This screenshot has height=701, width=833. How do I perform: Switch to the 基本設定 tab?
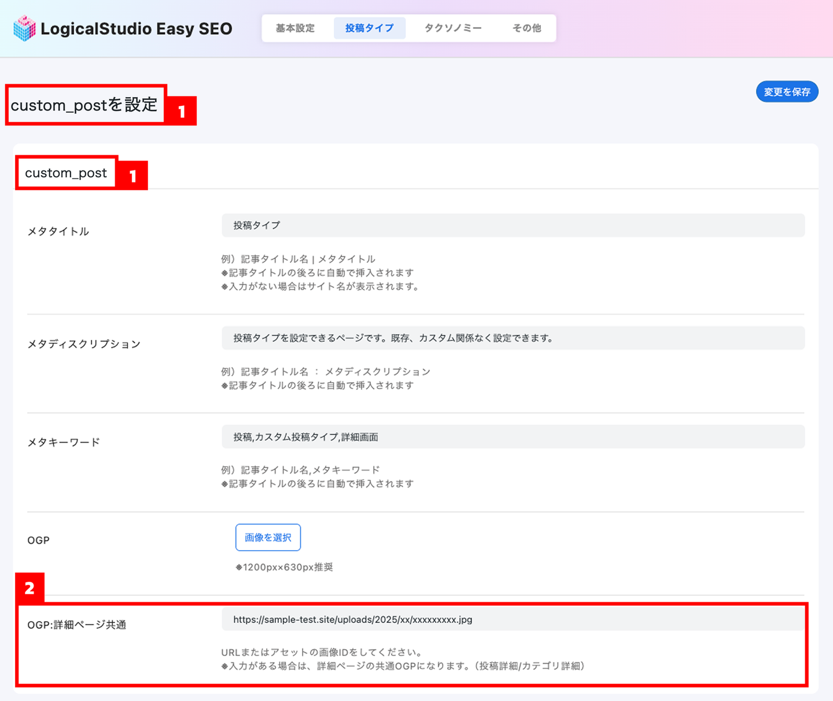coord(295,28)
